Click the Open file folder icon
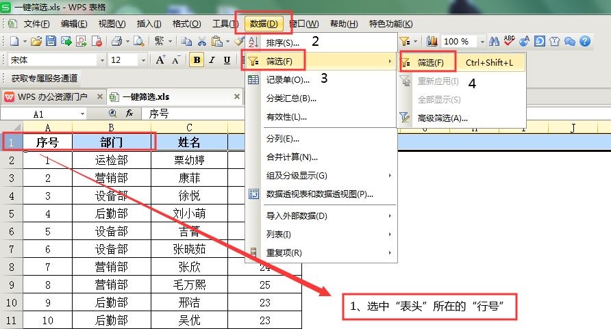 [x=36, y=41]
